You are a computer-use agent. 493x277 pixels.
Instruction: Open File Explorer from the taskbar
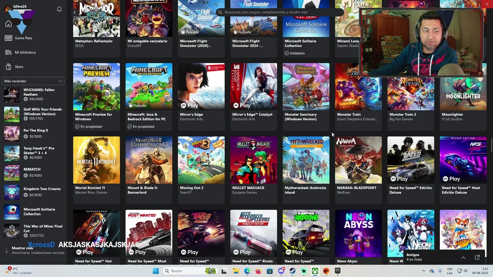[x=236, y=271]
